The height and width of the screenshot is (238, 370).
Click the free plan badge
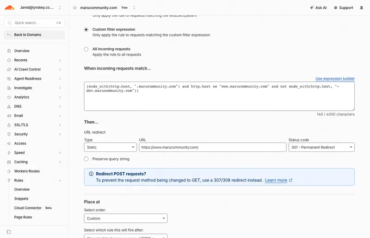(x=124, y=7)
